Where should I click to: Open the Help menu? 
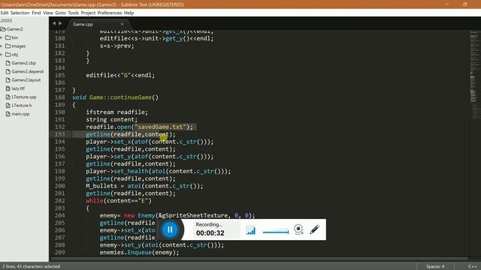tap(129, 13)
